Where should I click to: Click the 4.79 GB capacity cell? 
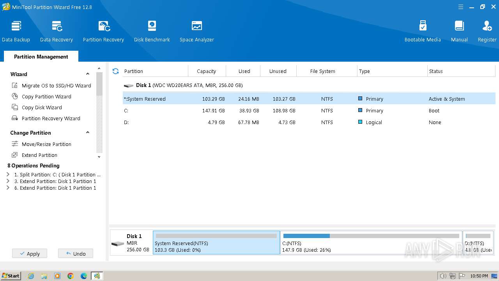click(x=217, y=122)
